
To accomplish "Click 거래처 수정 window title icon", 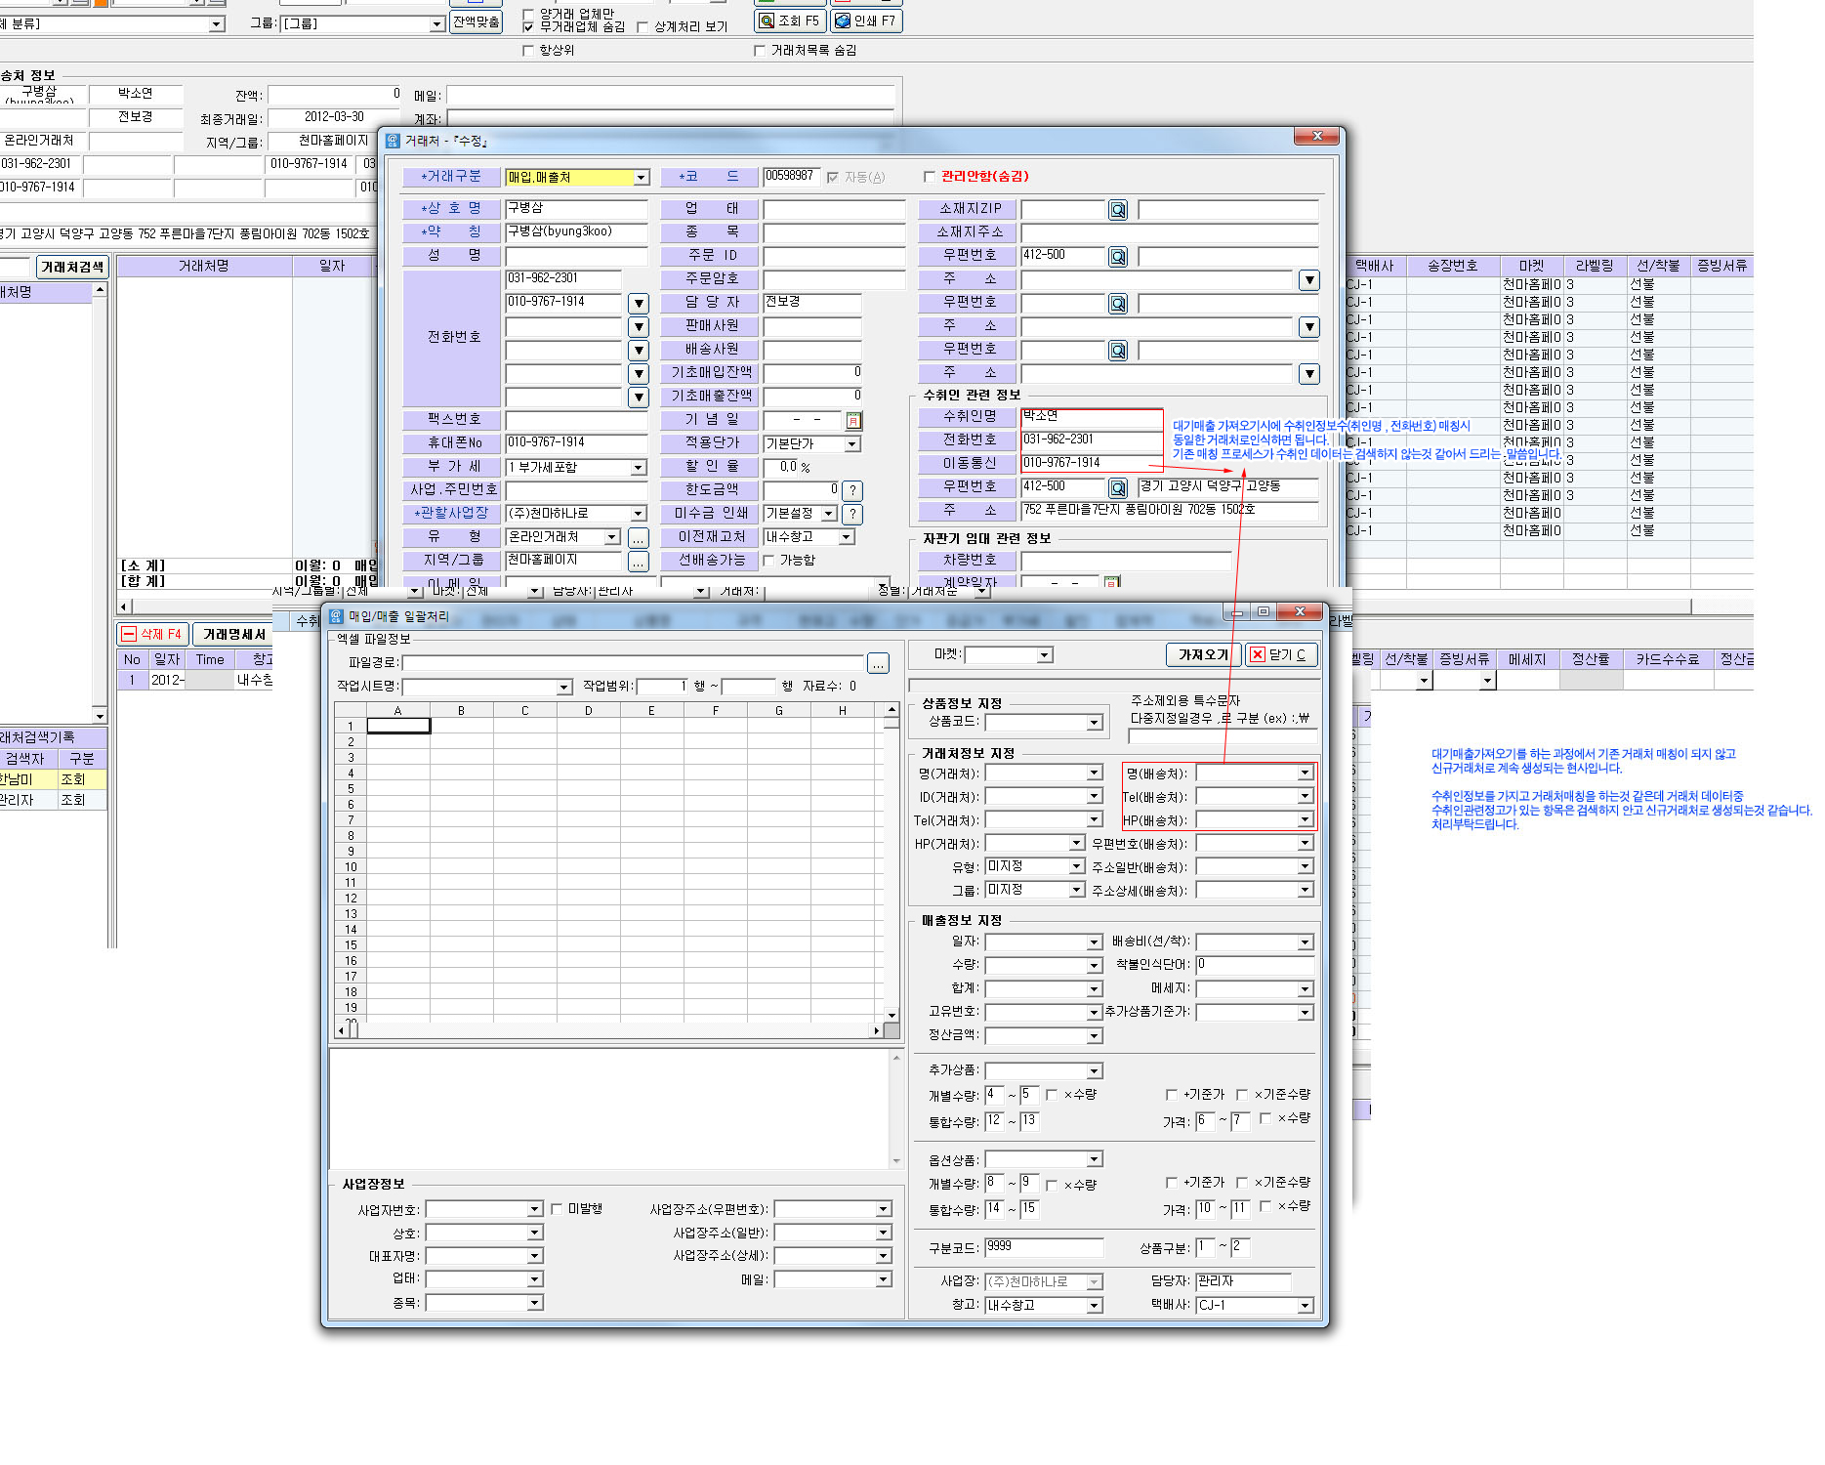I will 393,141.
